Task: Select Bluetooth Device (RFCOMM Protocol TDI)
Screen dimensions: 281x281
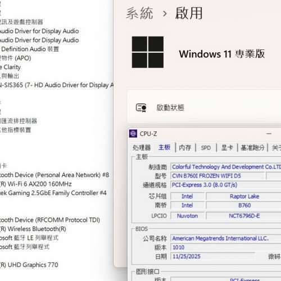Action: (50, 220)
